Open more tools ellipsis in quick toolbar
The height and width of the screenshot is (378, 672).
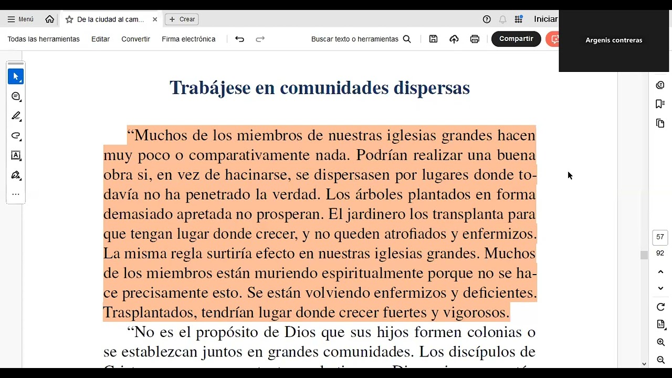click(16, 194)
